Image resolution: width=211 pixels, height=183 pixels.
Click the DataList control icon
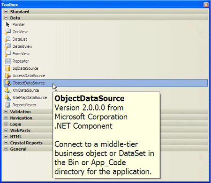8,39
